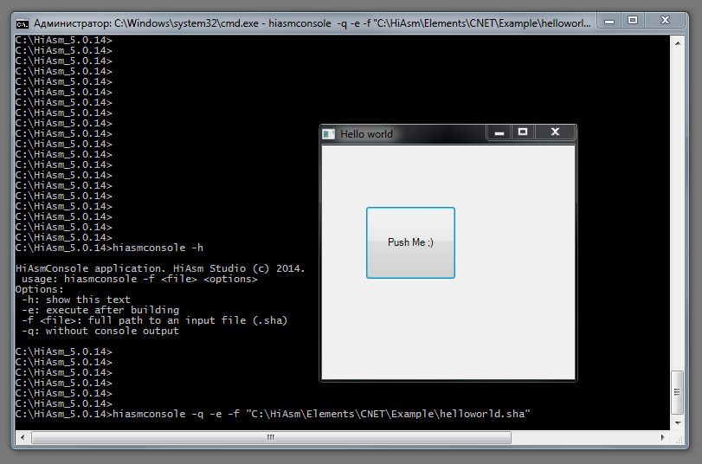Maximize the cmd.exe console window

click(x=632, y=21)
